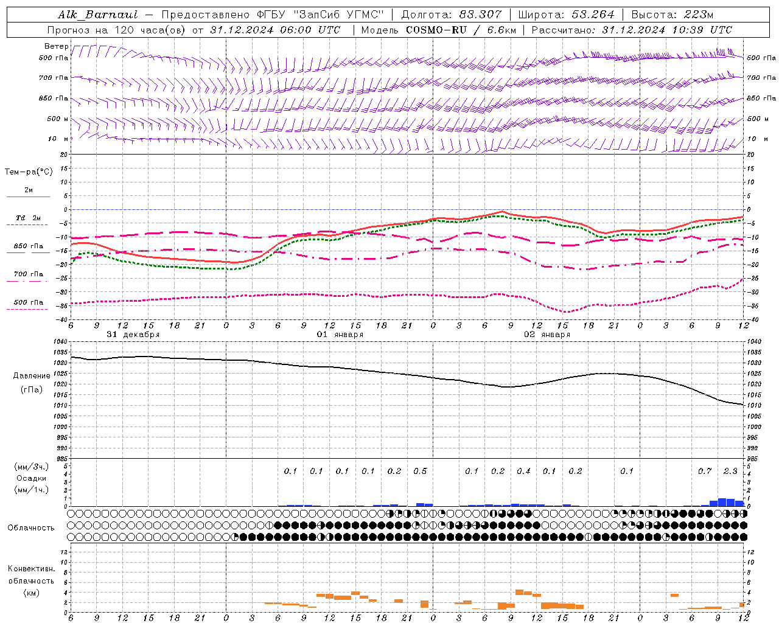Click the 500 м wind level label on the left
This screenshot has width=779, height=623.
[x=57, y=119]
